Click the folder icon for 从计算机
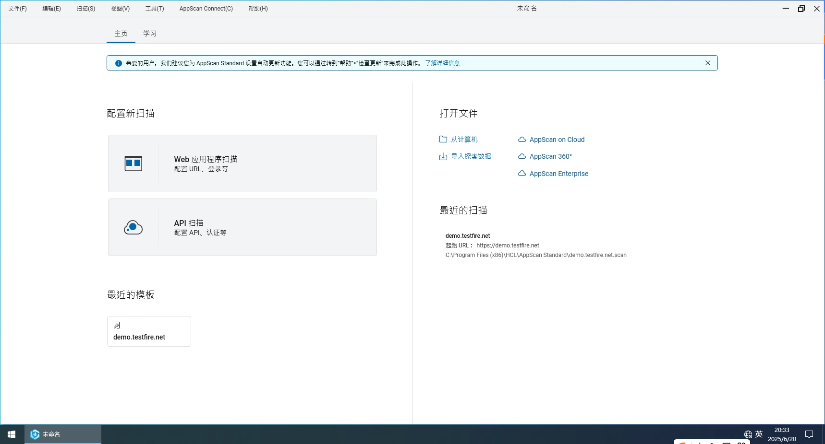The width and height of the screenshot is (825, 444). [x=443, y=140]
